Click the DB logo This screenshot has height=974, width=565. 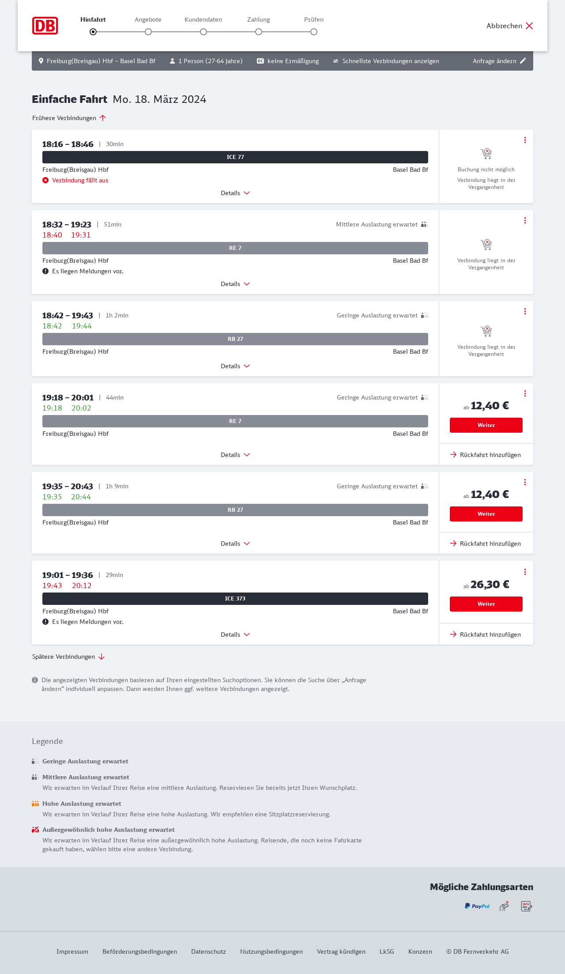click(45, 26)
